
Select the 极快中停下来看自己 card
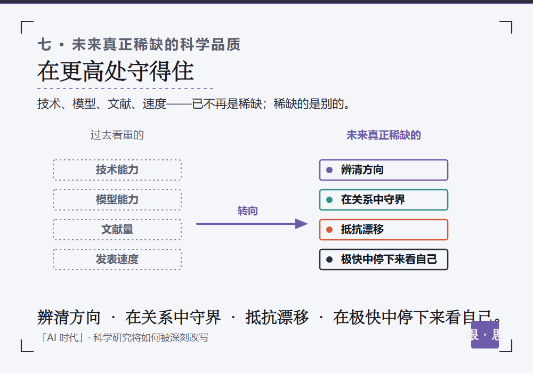pos(384,260)
